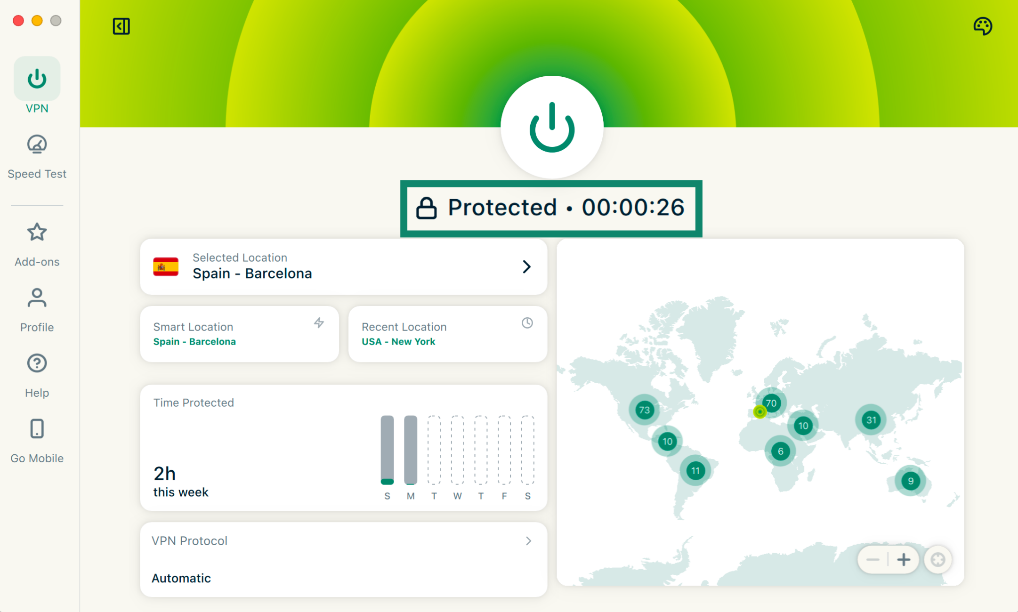1018x612 pixels.
Task: Click Monday's time protected bar
Action: 411,450
